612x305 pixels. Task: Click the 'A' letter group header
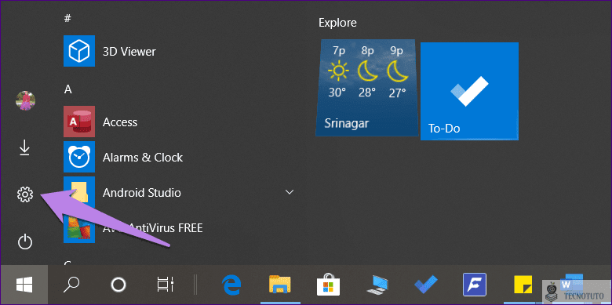(68, 89)
